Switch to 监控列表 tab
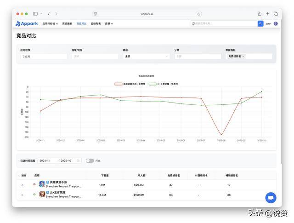This screenshot has height=223, width=294. 96,23
